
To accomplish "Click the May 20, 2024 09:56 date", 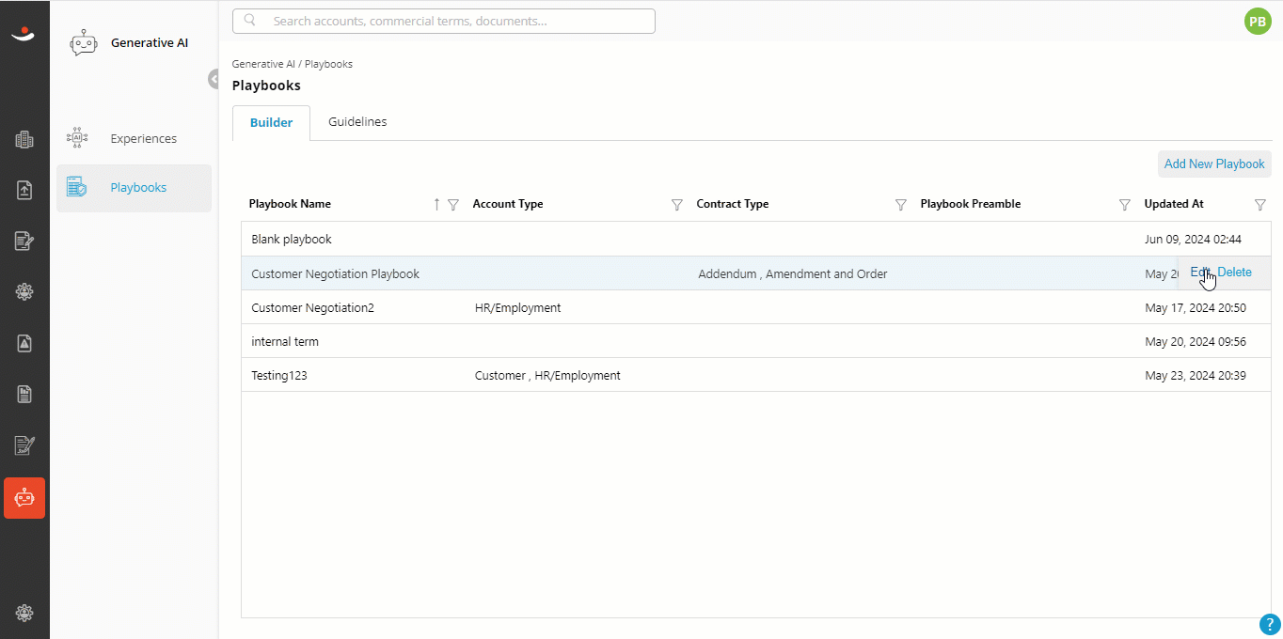I will 1196,342.
